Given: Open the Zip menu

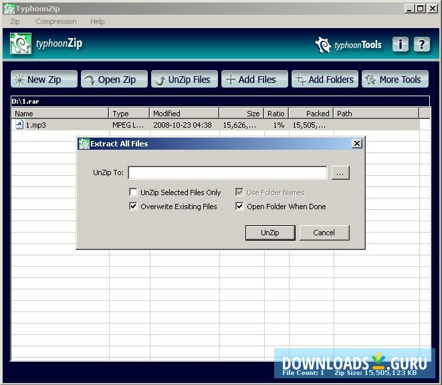Looking at the screenshot, I should (15, 21).
